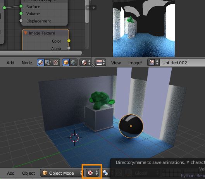Viewport: 205px width, 179px height.
Task: Select the Image Texture node title
Action: click(42, 33)
